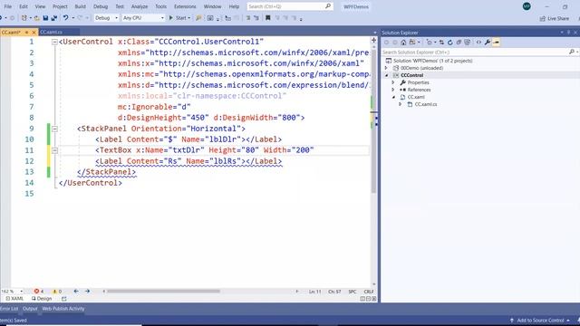Screen dimensions: 580x326
Task: Click Sync with Active Document icon
Action: pyautogui.click(x=441, y=43)
